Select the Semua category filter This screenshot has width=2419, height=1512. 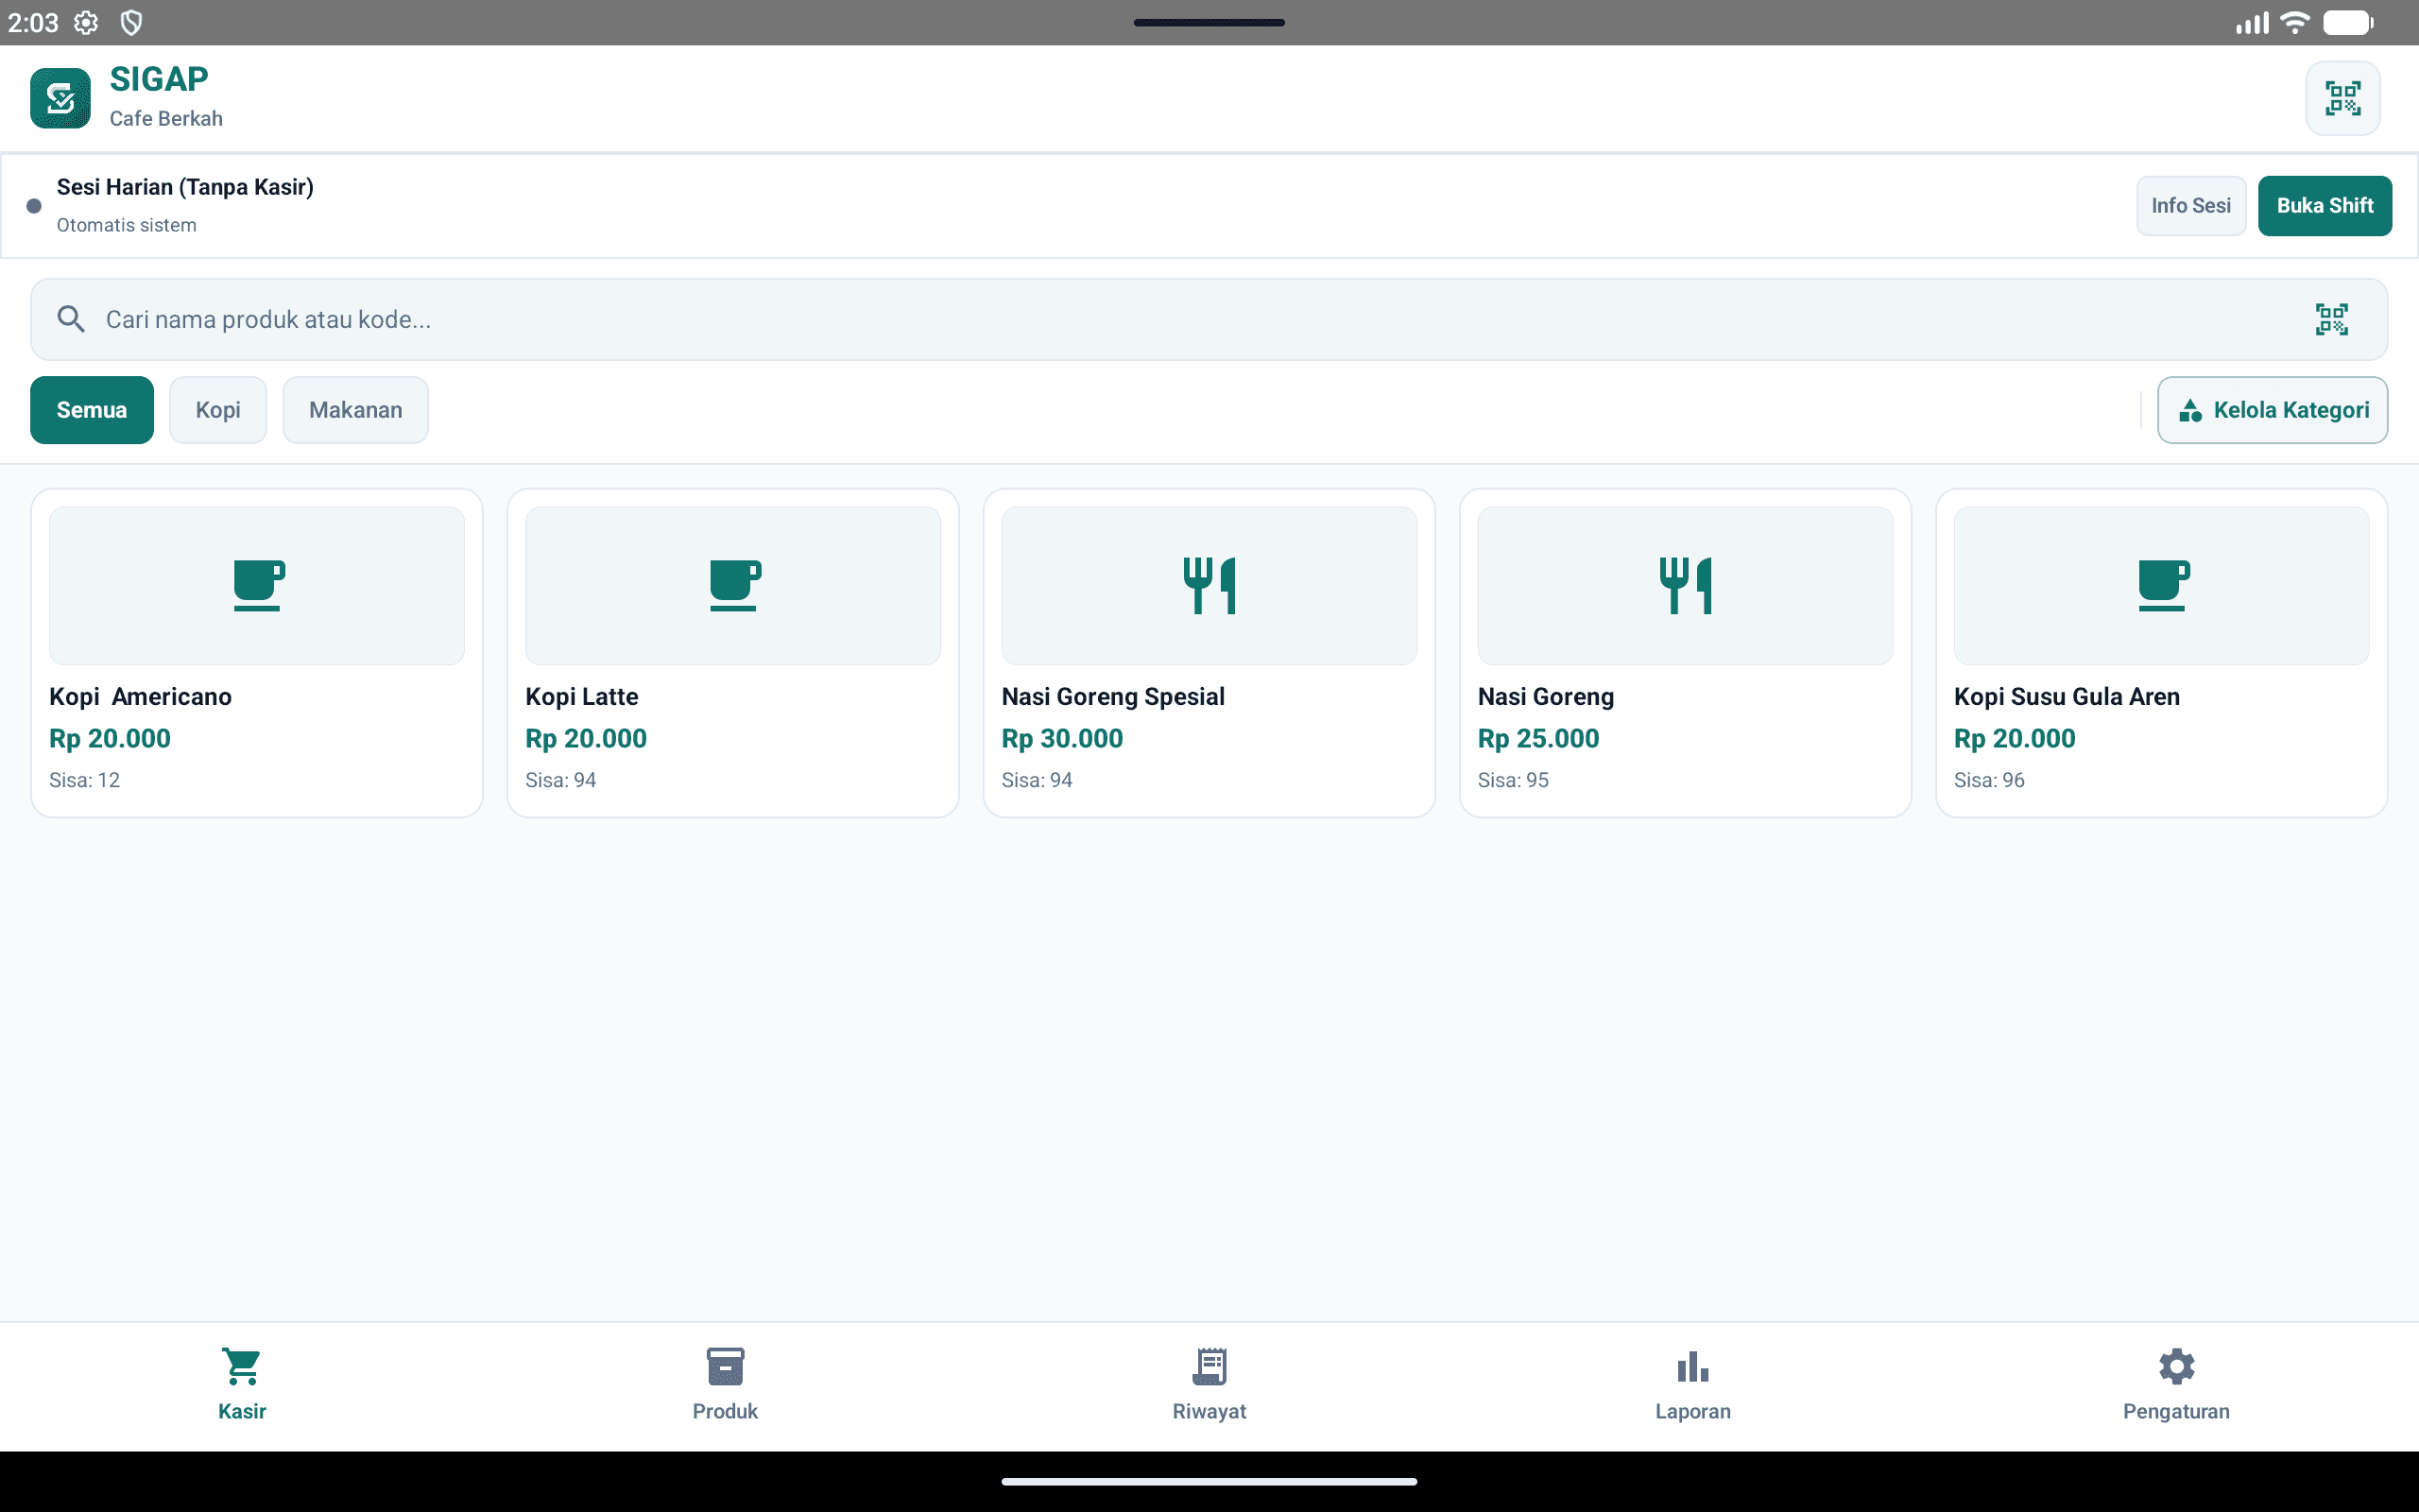pos(92,410)
